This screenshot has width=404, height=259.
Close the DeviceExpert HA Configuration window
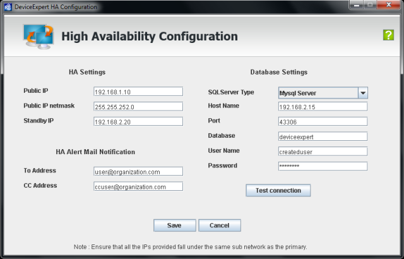click(x=389, y=4)
